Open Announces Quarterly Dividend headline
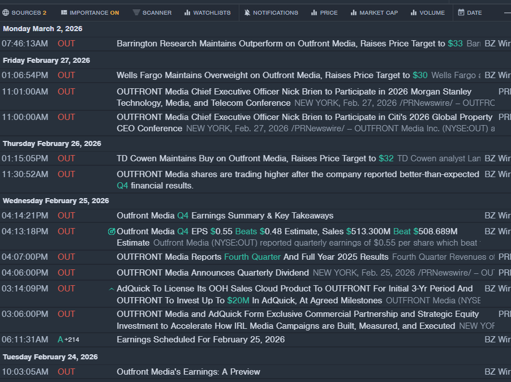The width and height of the screenshot is (511, 382). click(212, 273)
